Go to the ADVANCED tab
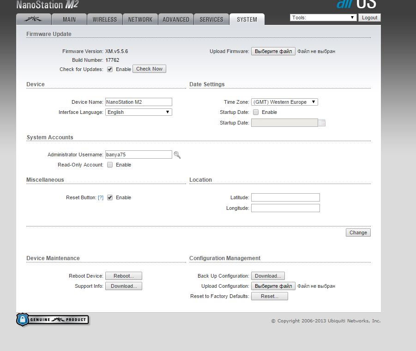This screenshot has height=351, width=416. point(176,19)
